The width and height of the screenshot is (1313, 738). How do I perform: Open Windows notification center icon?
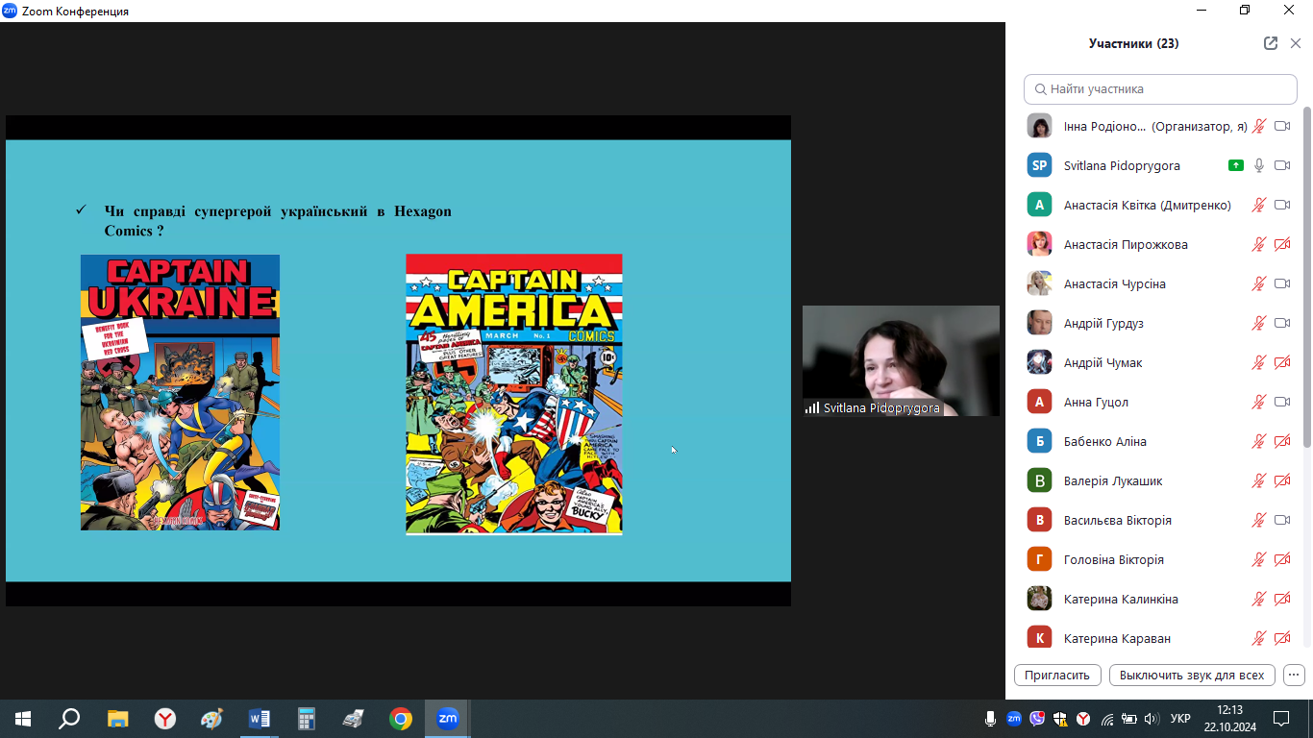(1280, 719)
